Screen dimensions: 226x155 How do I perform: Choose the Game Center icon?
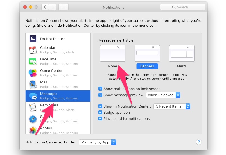(33, 73)
